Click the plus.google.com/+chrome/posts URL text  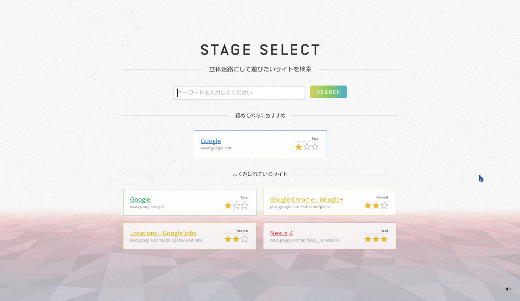pyautogui.click(x=300, y=207)
